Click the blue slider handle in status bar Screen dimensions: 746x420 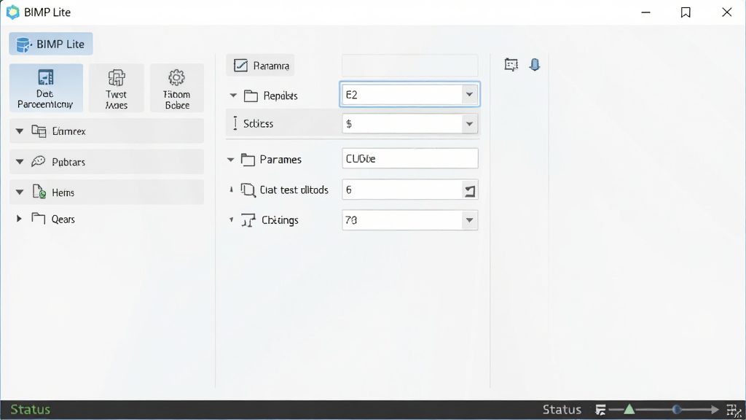pyautogui.click(x=677, y=410)
